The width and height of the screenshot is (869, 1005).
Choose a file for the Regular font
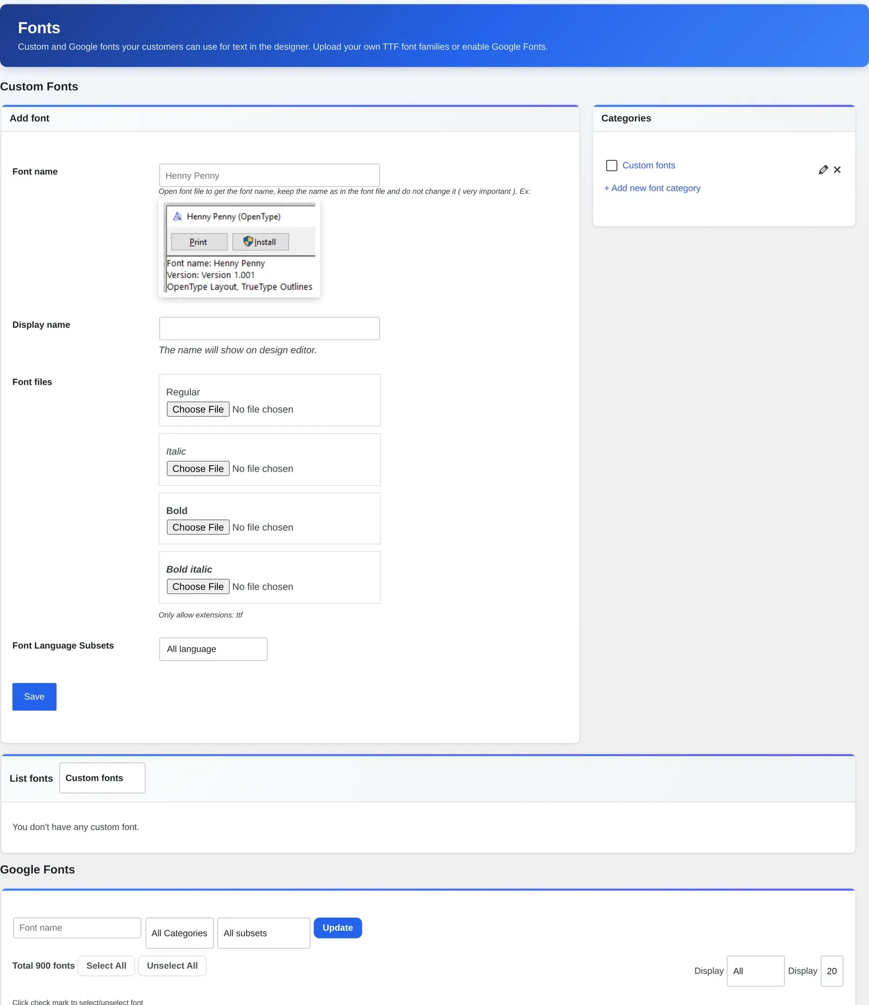[x=198, y=409]
